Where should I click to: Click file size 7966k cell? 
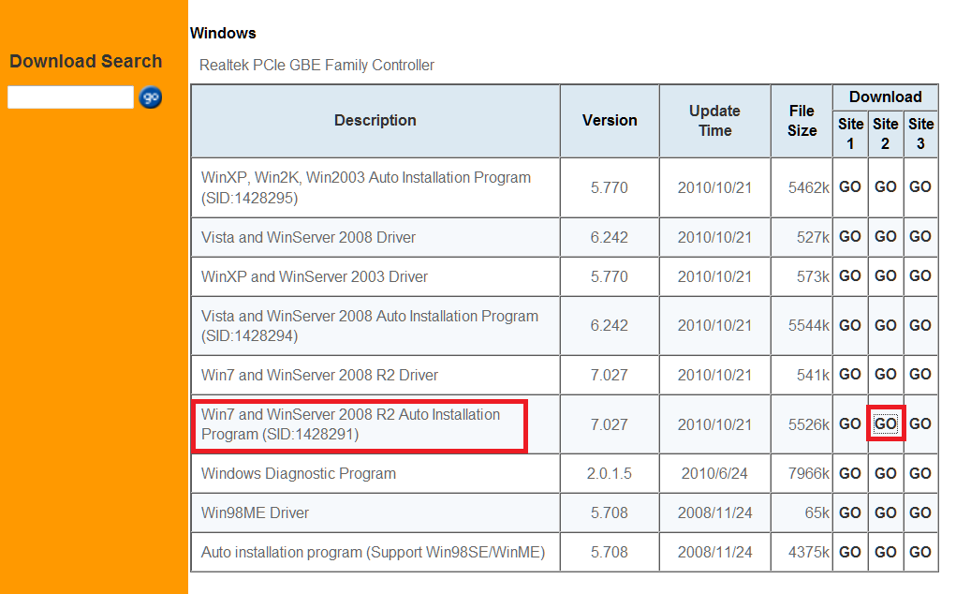[802, 474]
